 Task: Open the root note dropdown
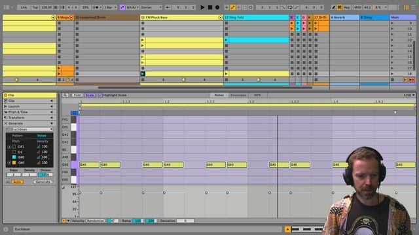132,7
